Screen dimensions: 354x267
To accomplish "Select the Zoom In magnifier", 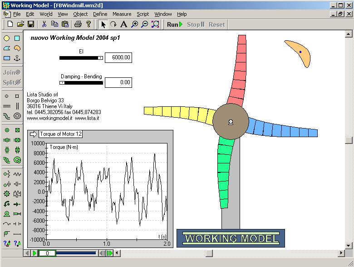I will [x=134, y=24].
